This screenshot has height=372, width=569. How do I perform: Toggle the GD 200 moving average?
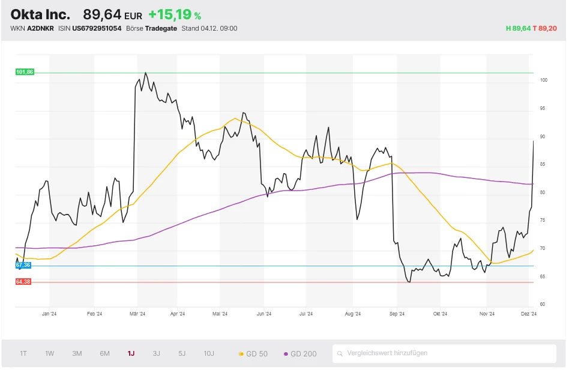click(300, 354)
